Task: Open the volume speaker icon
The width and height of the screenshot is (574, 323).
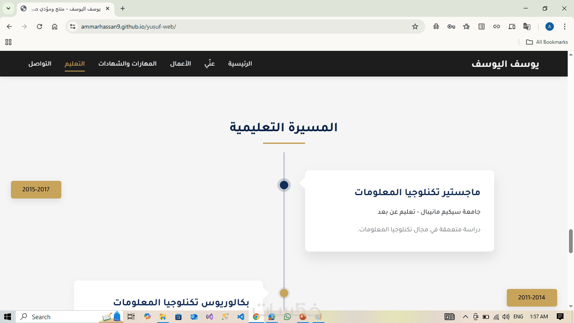Action: (506, 317)
